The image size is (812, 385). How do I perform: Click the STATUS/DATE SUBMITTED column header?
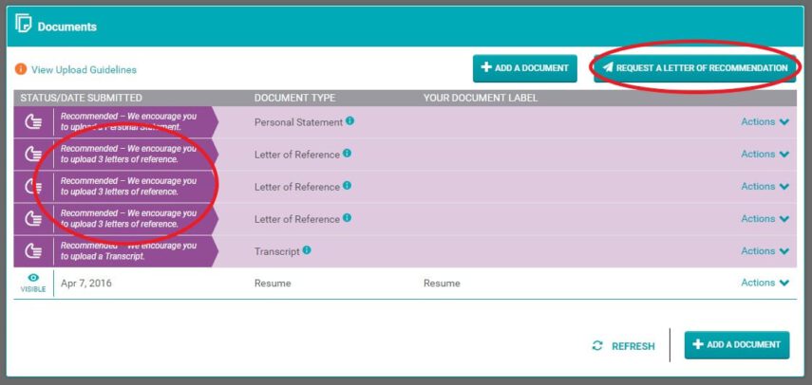82,98
